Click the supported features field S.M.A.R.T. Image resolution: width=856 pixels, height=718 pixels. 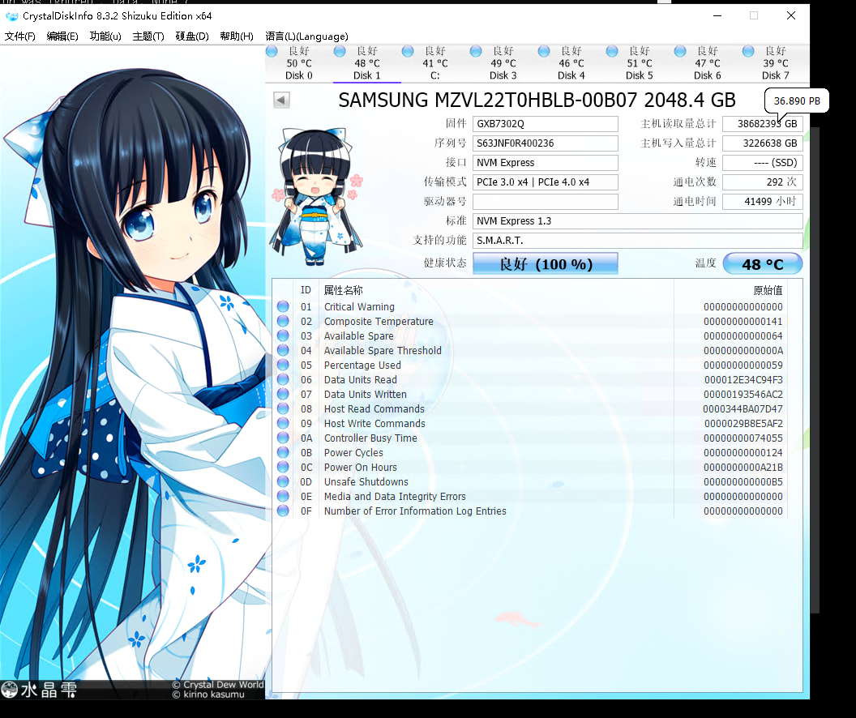pos(638,241)
